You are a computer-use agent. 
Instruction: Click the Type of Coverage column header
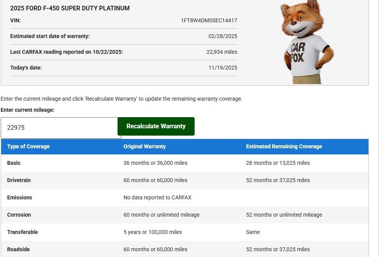pos(29,146)
